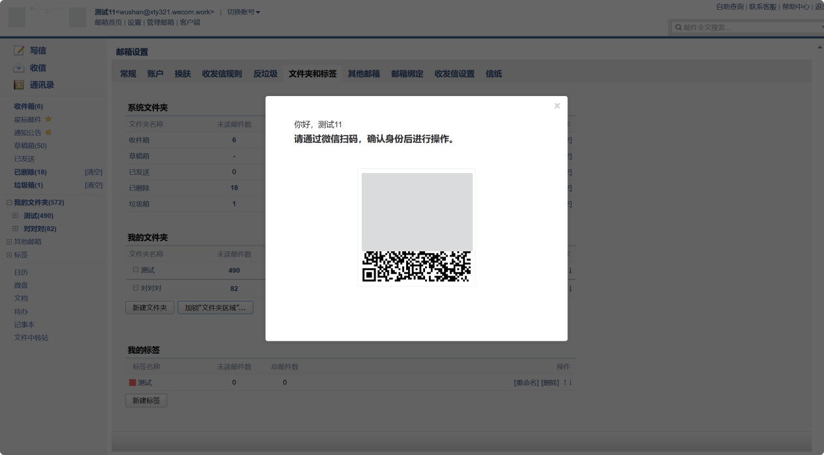The width and height of the screenshot is (824, 455).
Task: Open 草稿箱(50) in sidebar
Action: [x=31, y=146]
